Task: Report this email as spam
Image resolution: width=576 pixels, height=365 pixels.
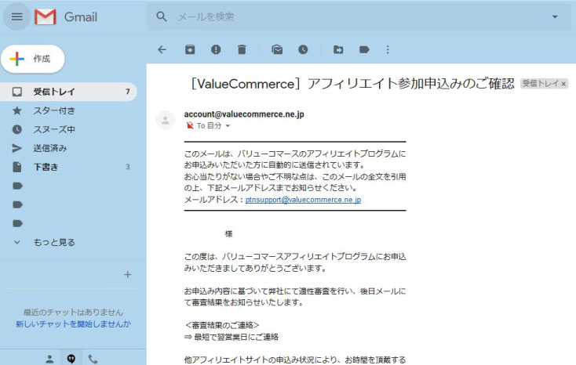Action: (216, 49)
